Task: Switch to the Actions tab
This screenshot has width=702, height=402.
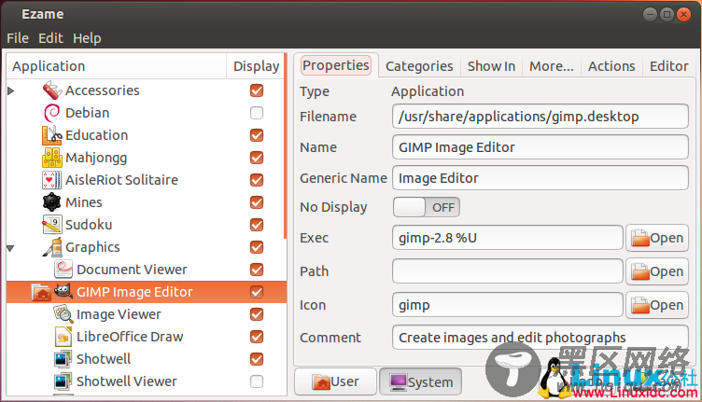Action: [611, 66]
